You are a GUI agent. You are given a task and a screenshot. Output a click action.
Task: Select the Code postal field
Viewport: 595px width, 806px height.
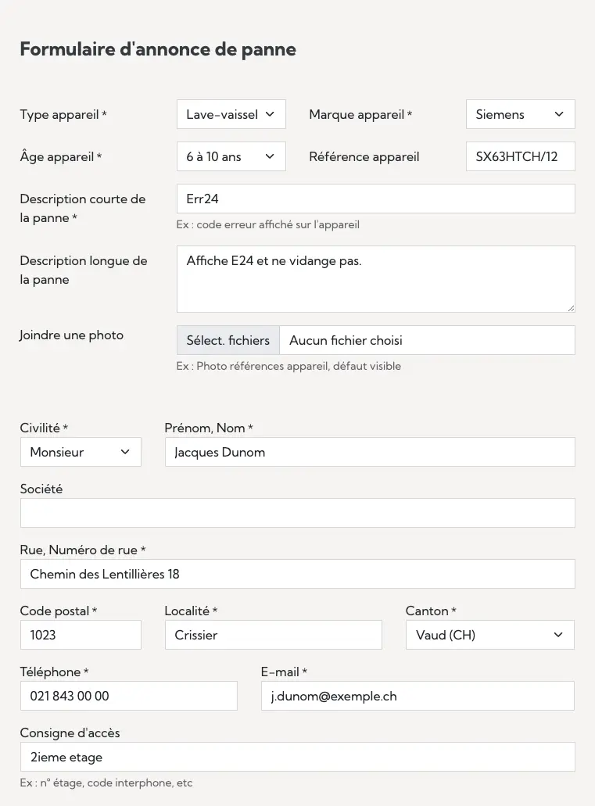[81, 635]
